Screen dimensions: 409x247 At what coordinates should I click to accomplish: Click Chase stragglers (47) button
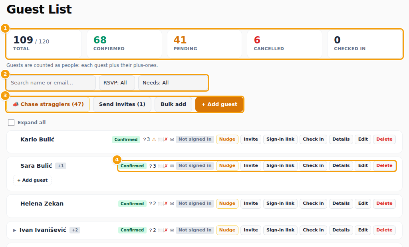coord(48,104)
